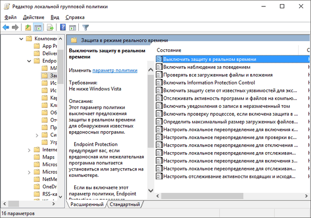Collapse the Endpoint Protection tree node
Screen dimensions: 311x218
tap(29, 61)
